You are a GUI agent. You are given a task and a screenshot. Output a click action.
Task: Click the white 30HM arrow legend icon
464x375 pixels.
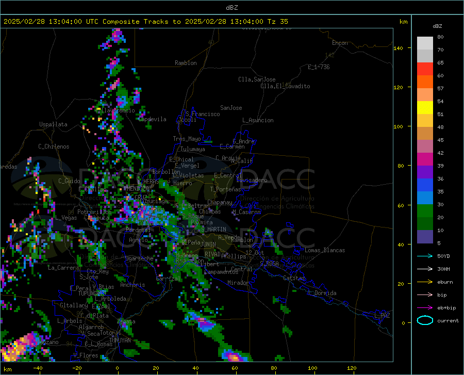click(425, 269)
